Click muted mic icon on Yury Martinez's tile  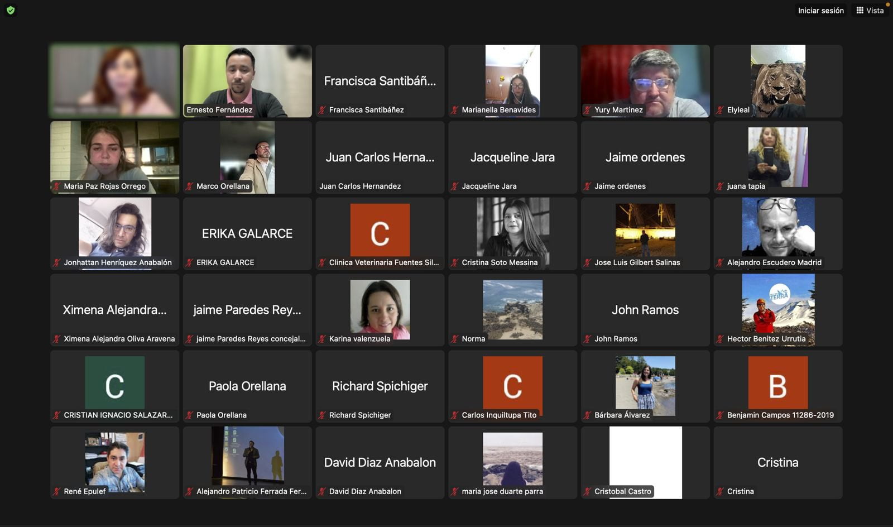point(587,110)
